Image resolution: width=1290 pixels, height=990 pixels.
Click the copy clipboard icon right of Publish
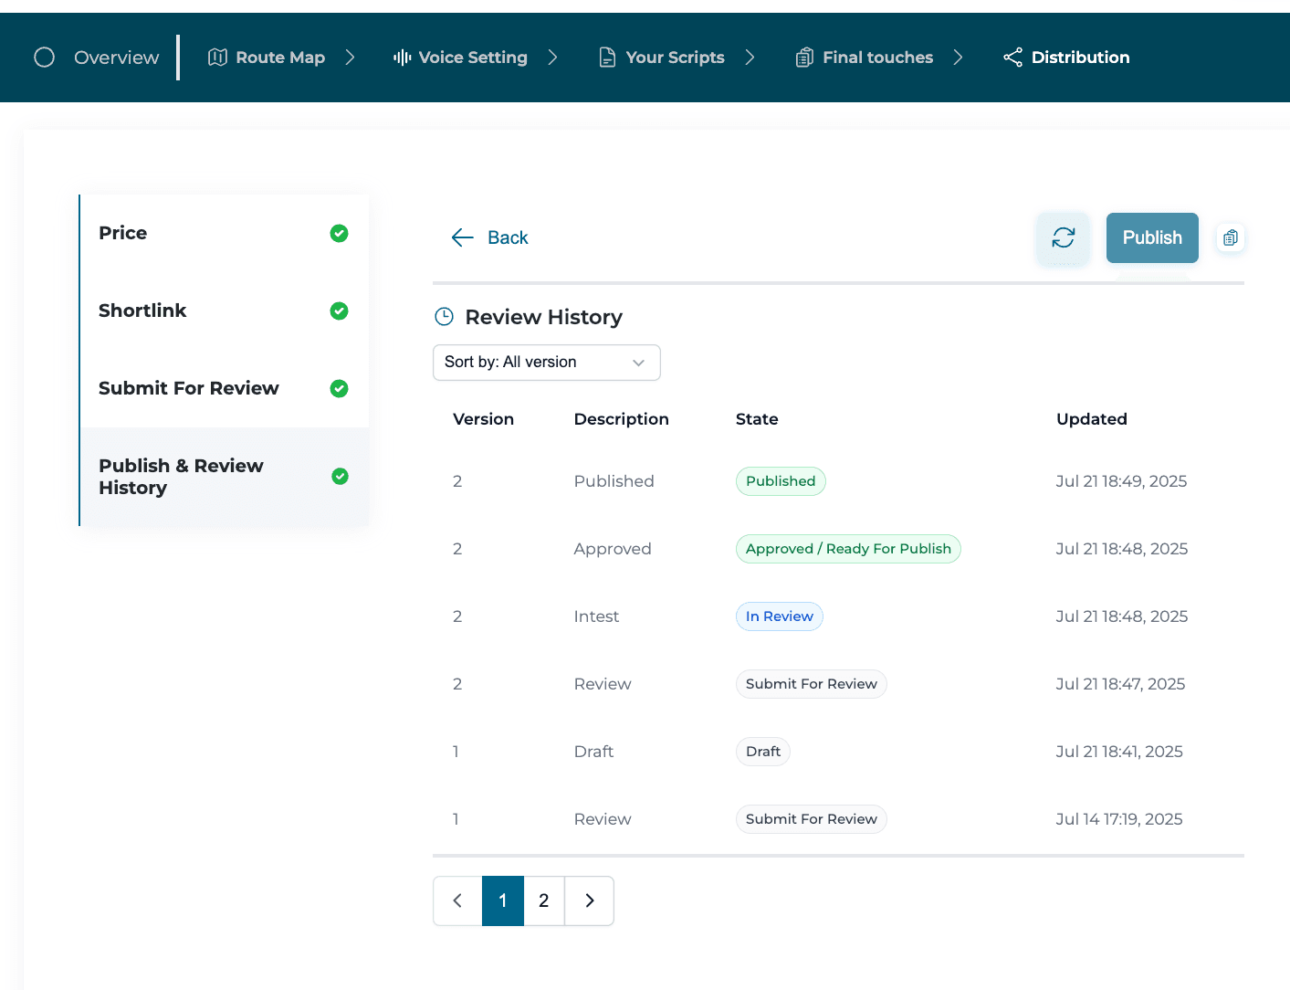click(x=1230, y=237)
